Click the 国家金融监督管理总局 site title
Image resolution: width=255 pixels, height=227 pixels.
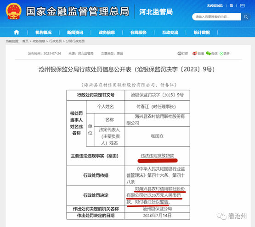(78, 11)
